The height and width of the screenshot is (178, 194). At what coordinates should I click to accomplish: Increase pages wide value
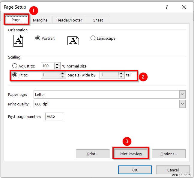coord(62,73)
